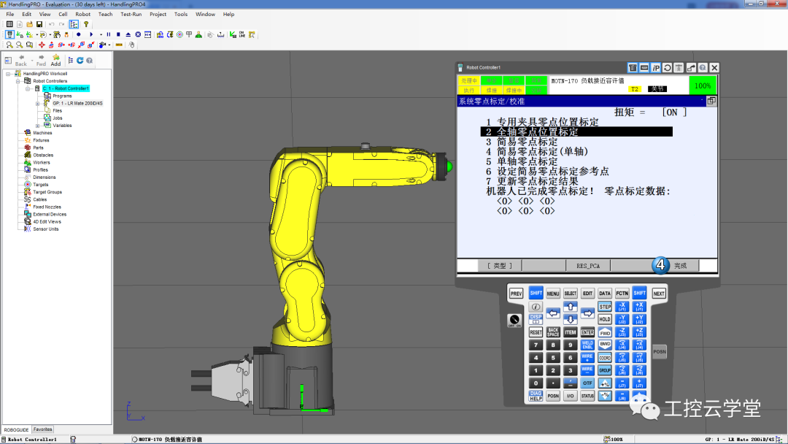Switch to the Favorites tab
788x444 pixels.
click(43, 429)
